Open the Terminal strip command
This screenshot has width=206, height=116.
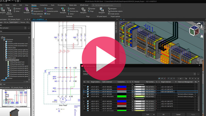point(73,11)
